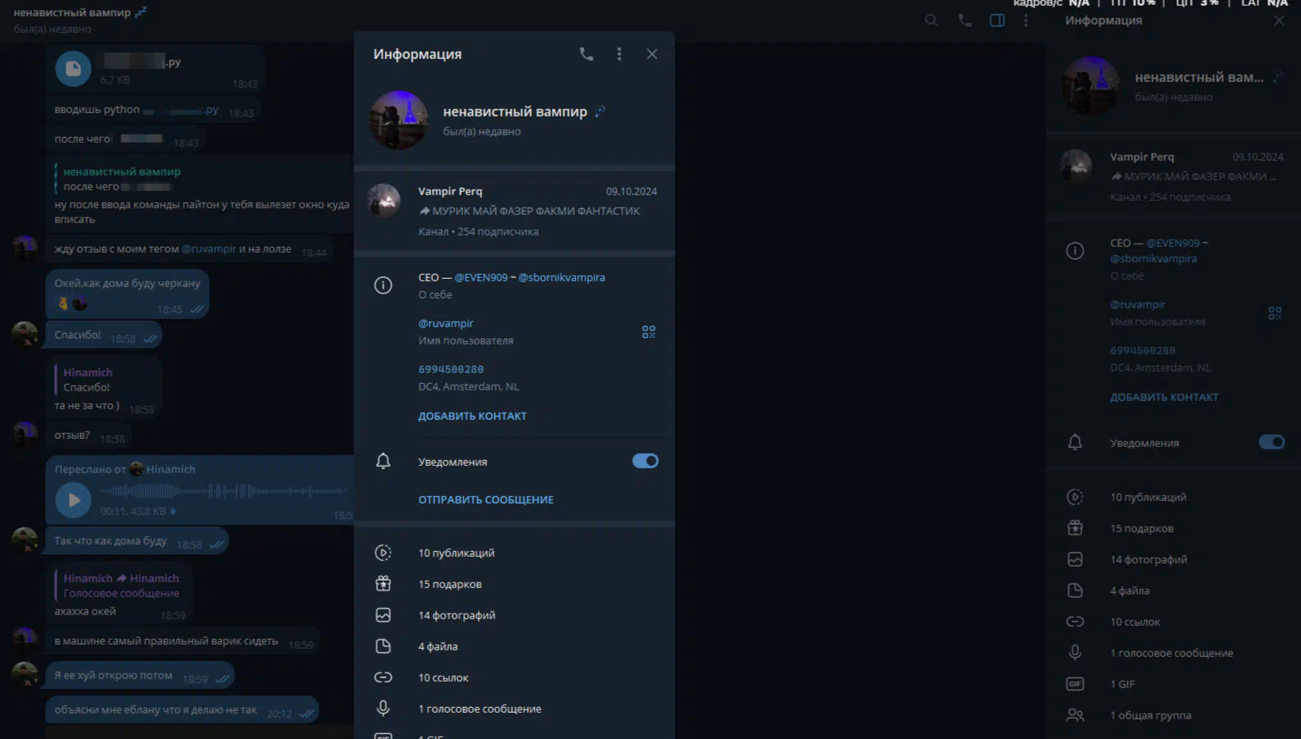Open the three-dot menu in the modal header
Image resolution: width=1301 pixels, height=739 pixels.
pyautogui.click(x=619, y=54)
